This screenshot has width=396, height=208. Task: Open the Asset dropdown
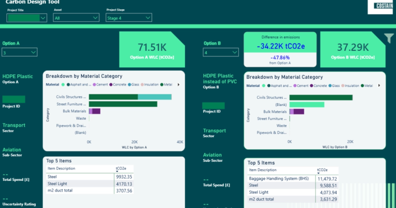pyautogui.click(x=95, y=17)
